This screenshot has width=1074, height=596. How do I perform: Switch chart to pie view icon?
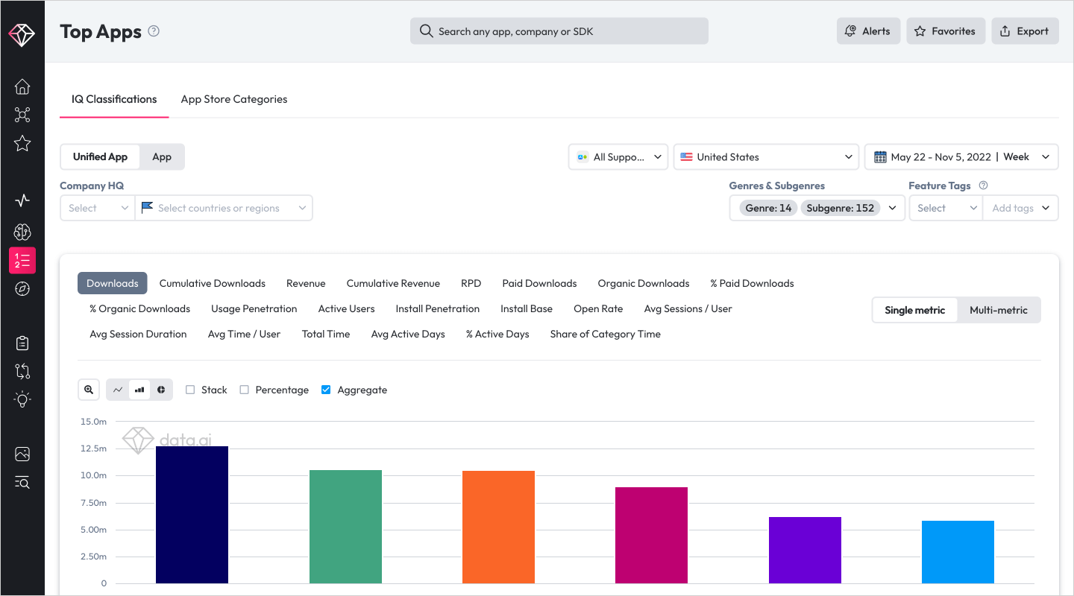(x=160, y=390)
